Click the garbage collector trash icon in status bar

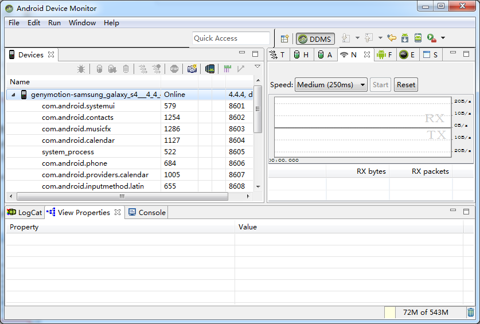(471, 313)
